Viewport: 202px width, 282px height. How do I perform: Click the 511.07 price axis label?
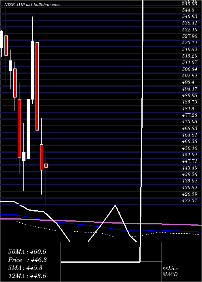click(x=189, y=62)
